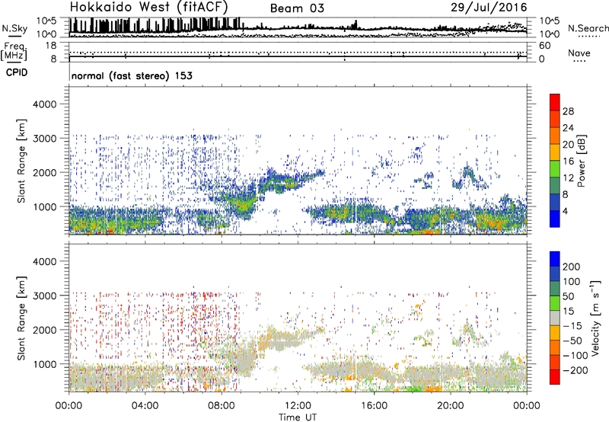Click the frequency line panel
609x422 pixels.
click(x=298, y=53)
